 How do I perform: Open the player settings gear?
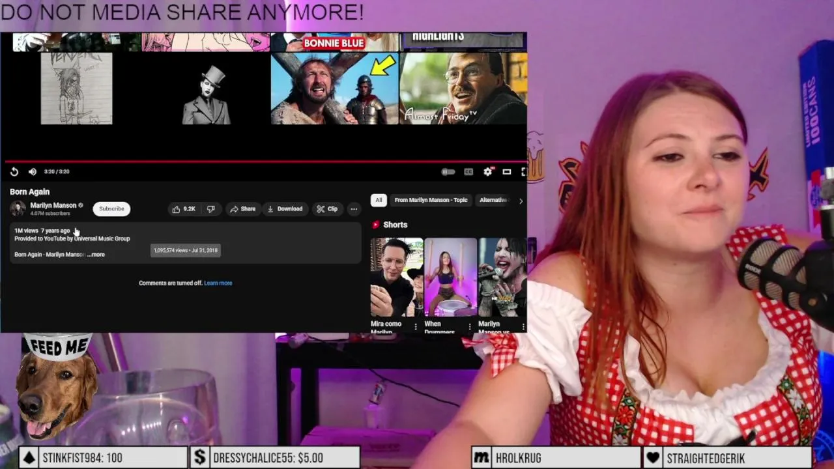(488, 172)
